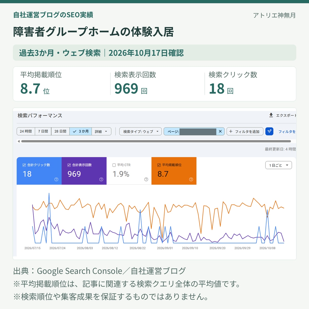Click the 2026/07/15 axis label
Screen dimensions: 309x309
[x=32, y=248]
